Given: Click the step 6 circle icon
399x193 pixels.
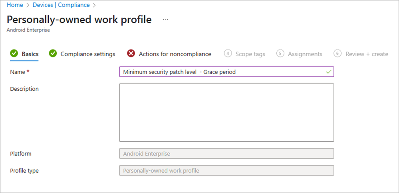Looking at the screenshot, I should (x=337, y=53).
